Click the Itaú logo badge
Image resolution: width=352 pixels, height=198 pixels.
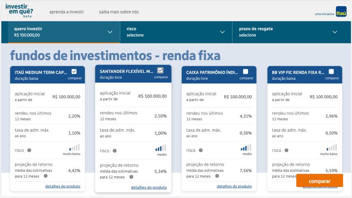341,11
